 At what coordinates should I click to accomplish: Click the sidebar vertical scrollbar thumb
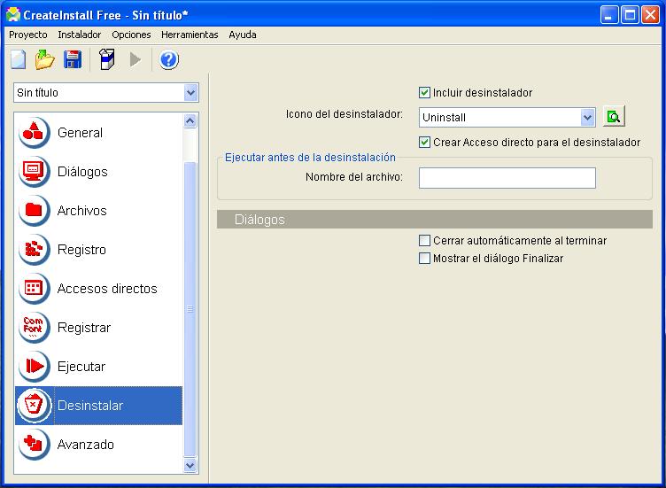click(190, 310)
